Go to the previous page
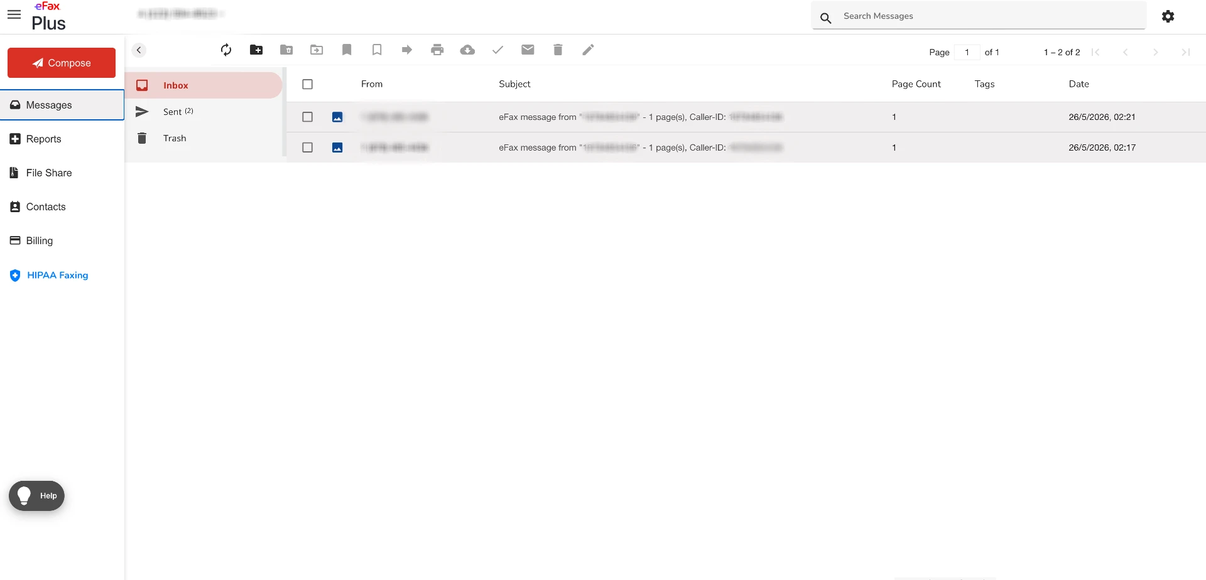 click(1126, 52)
